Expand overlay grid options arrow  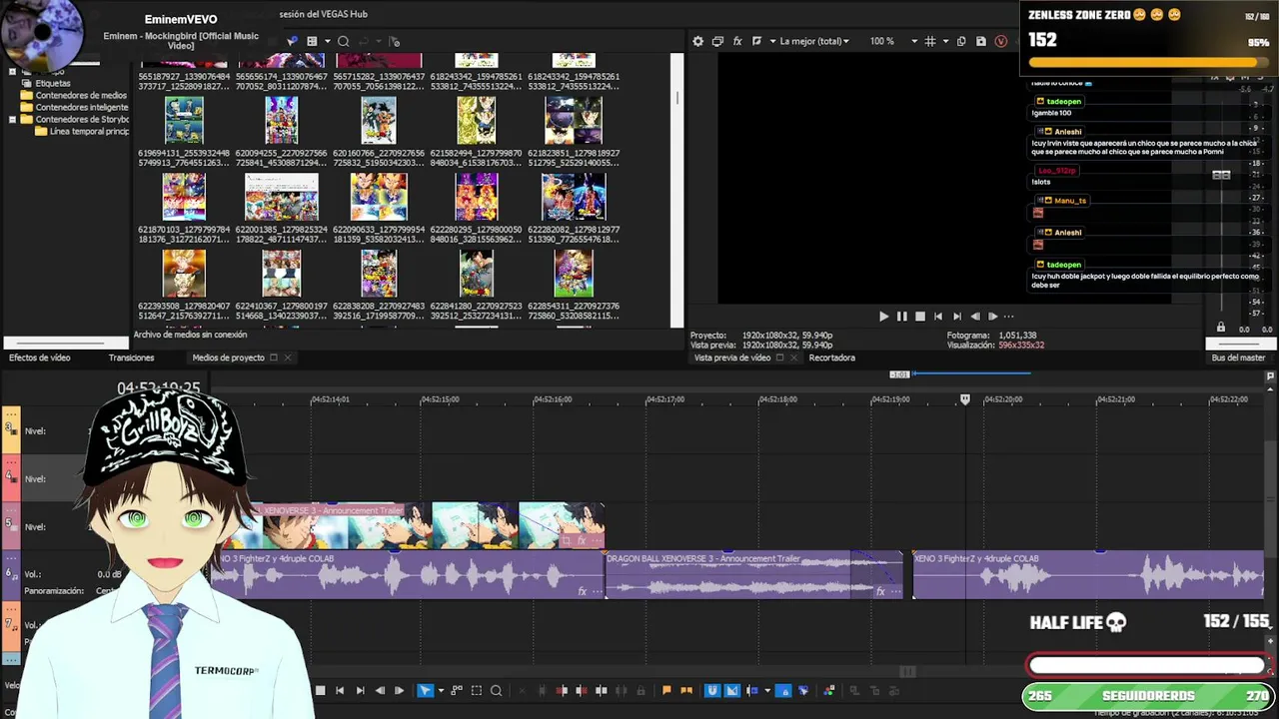coord(944,41)
